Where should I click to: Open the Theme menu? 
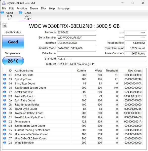(34, 9)
